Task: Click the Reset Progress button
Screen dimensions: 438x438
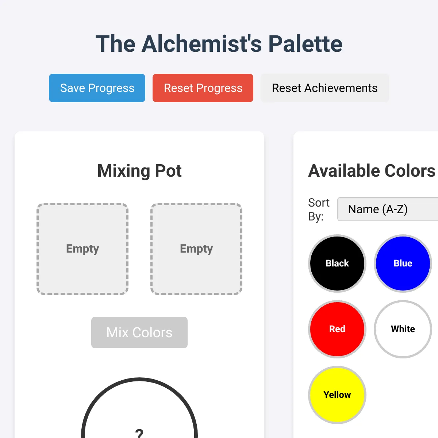Action: tap(203, 88)
